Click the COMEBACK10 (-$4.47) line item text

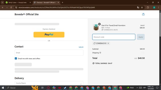pos(111,30)
